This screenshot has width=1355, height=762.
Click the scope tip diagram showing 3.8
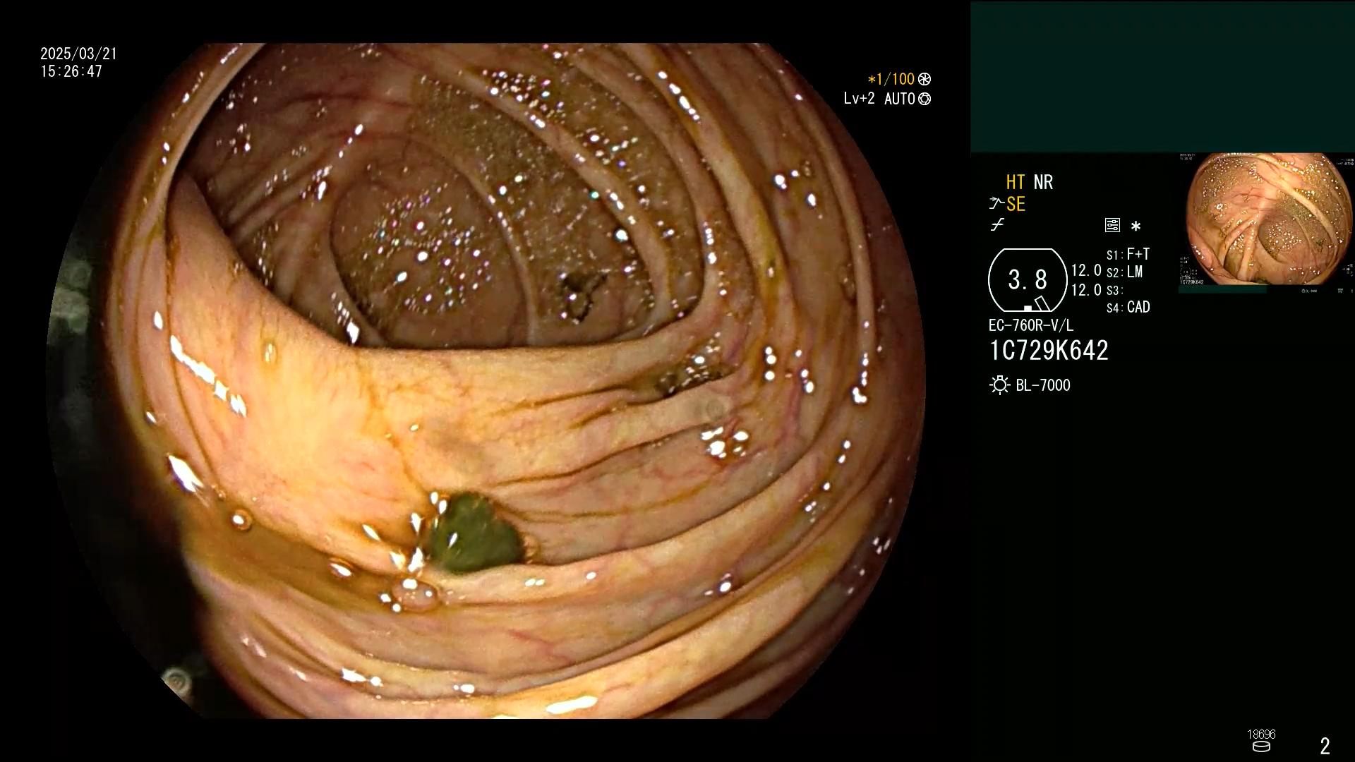coord(1028,280)
